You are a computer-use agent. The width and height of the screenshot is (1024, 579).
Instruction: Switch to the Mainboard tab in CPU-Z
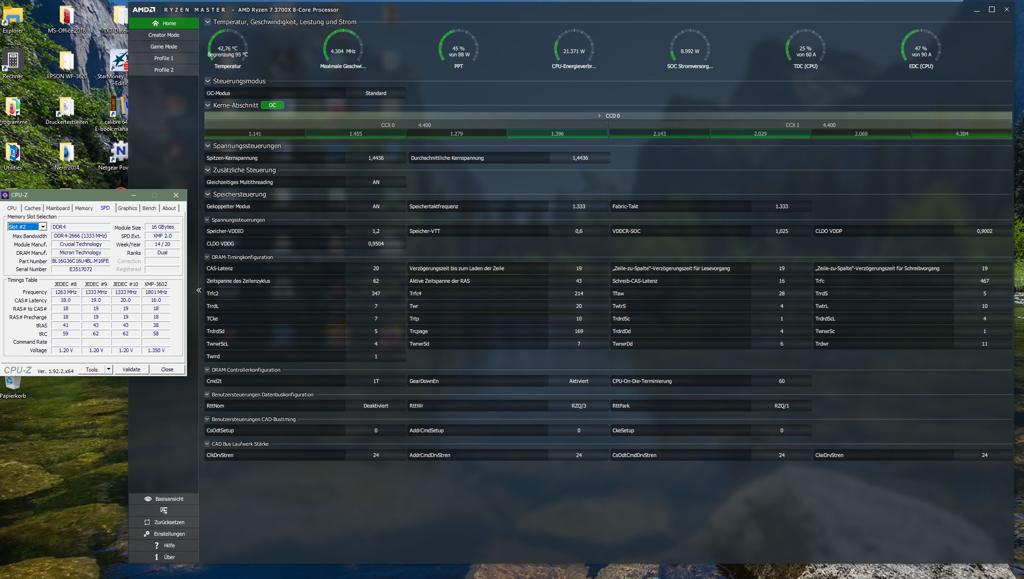click(x=58, y=208)
